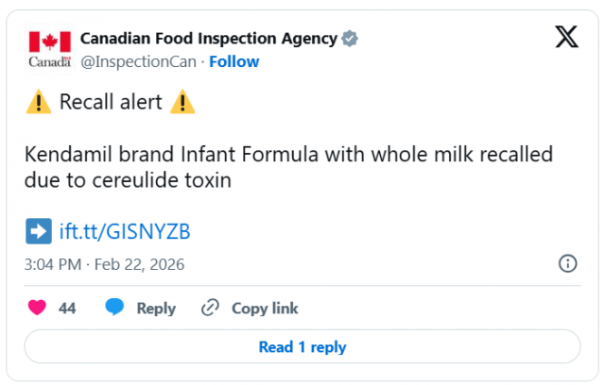The width and height of the screenshot is (605, 385).
Task: Click the chain link copy icon
Action: pyautogui.click(x=210, y=308)
